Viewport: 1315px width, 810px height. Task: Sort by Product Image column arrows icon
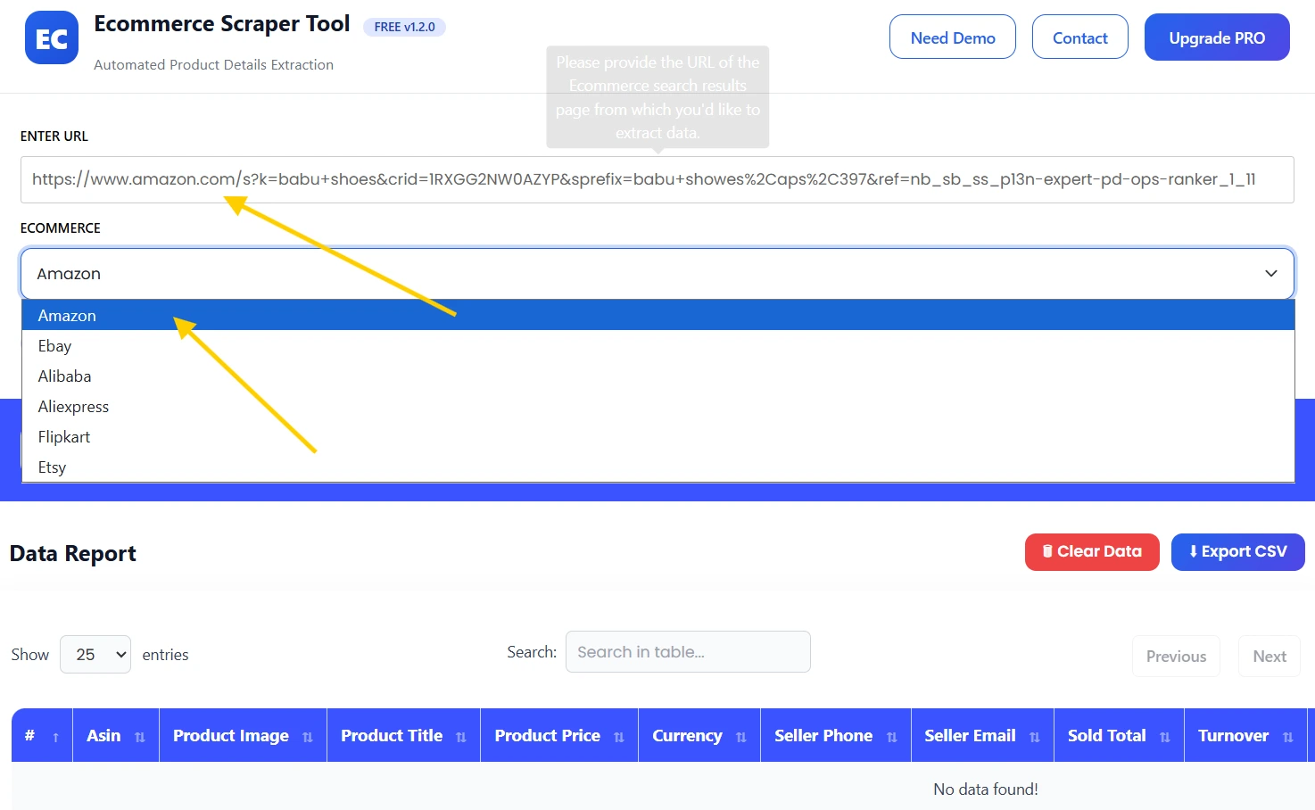pos(308,737)
